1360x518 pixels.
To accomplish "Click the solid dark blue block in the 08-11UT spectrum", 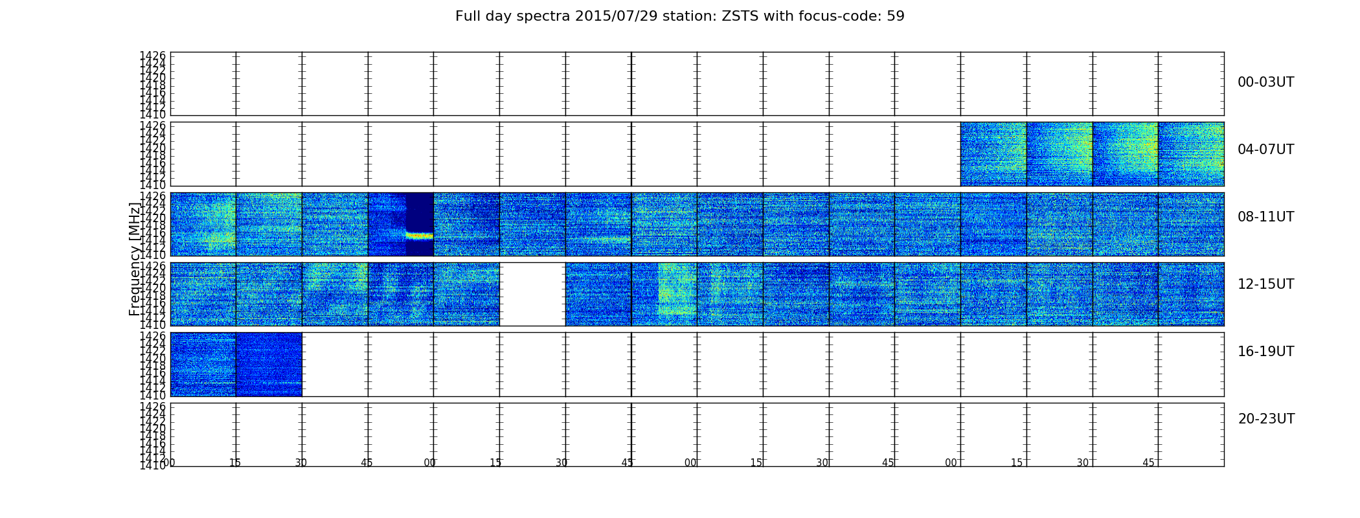I will (x=420, y=212).
